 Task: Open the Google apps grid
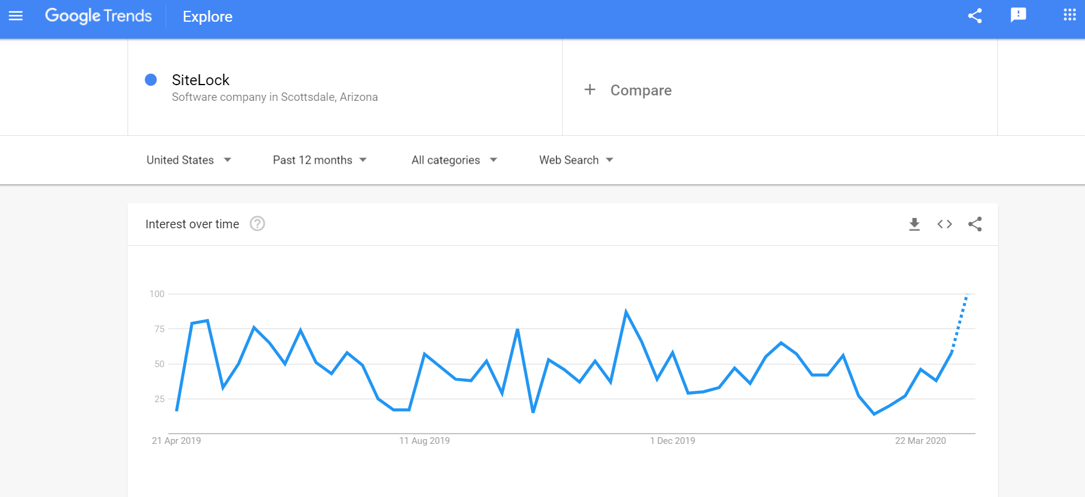(x=1069, y=14)
